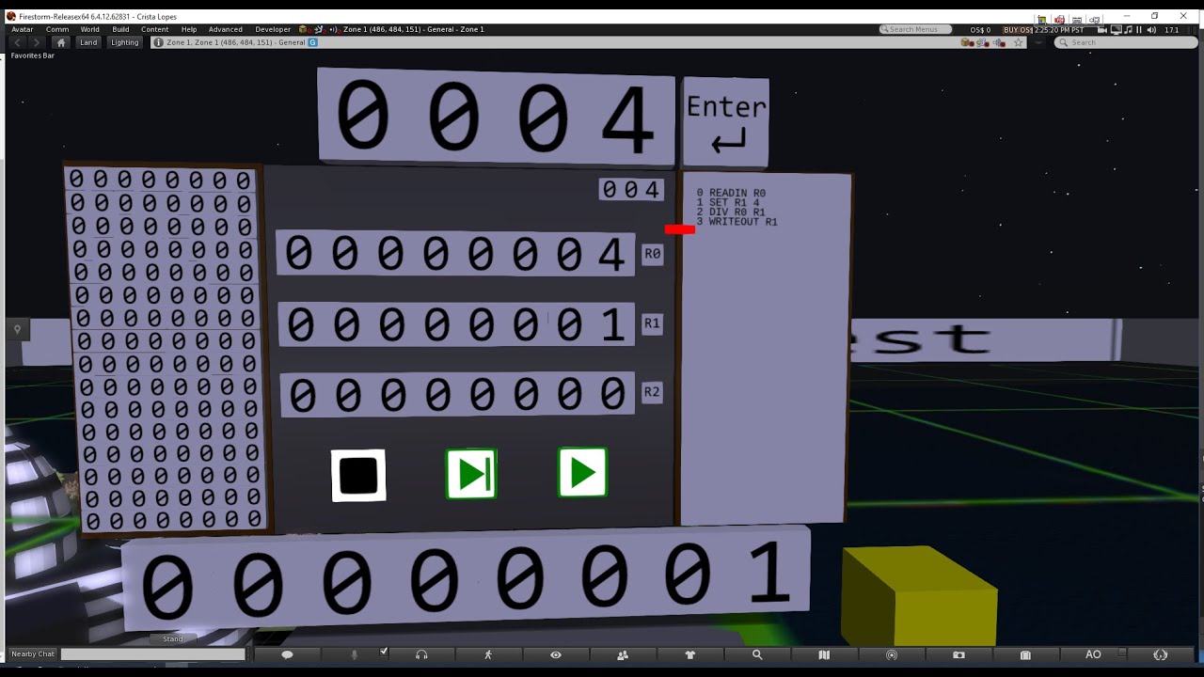Open the People icon in bottom toolbar
This screenshot has height=677, width=1204.
coord(623,654)
